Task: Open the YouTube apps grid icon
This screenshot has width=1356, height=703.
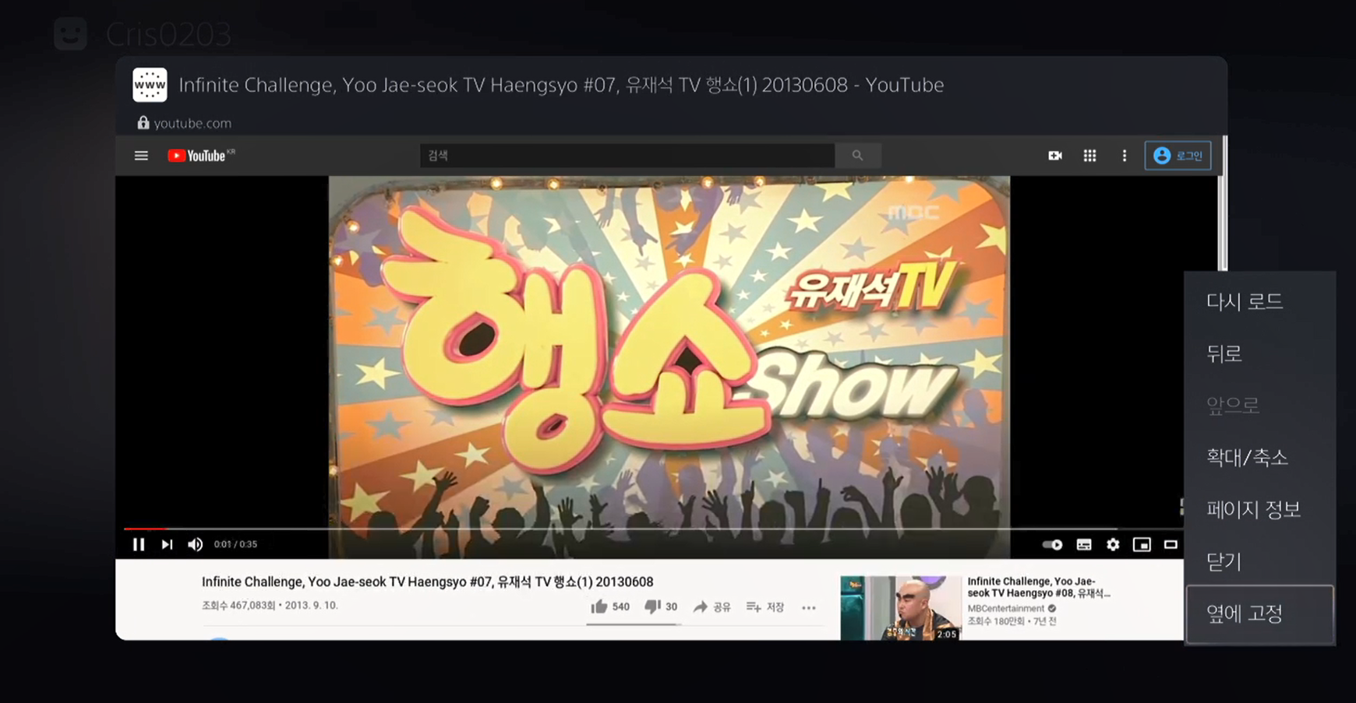Action: tap(1089, 156)
